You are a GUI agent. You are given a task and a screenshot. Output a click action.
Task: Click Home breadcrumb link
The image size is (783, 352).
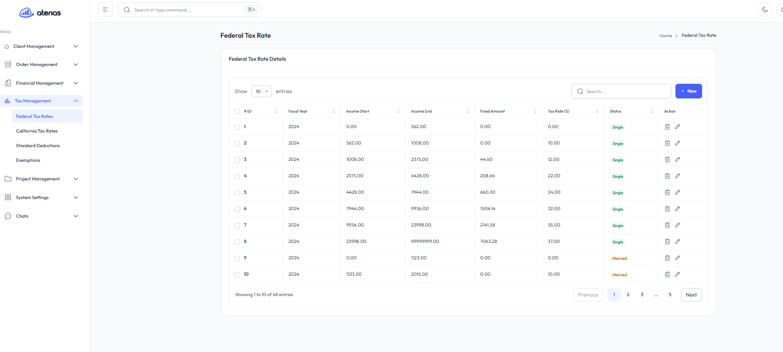pyautogui.click(x=665, y=36)
